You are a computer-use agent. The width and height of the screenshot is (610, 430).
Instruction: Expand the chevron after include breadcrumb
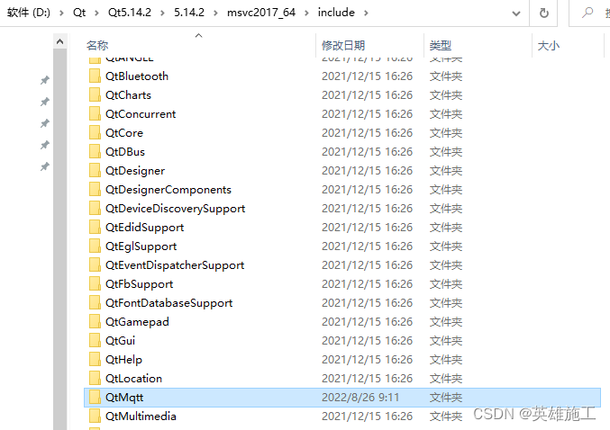[366, 13]
